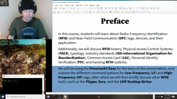Click the Undo arrow icon
This screenshot has height=99, width=177.
tap(82, 8)
